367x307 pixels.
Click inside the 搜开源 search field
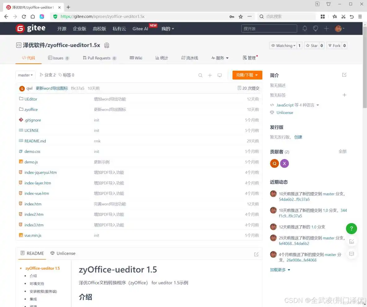[x=269, y=28]
